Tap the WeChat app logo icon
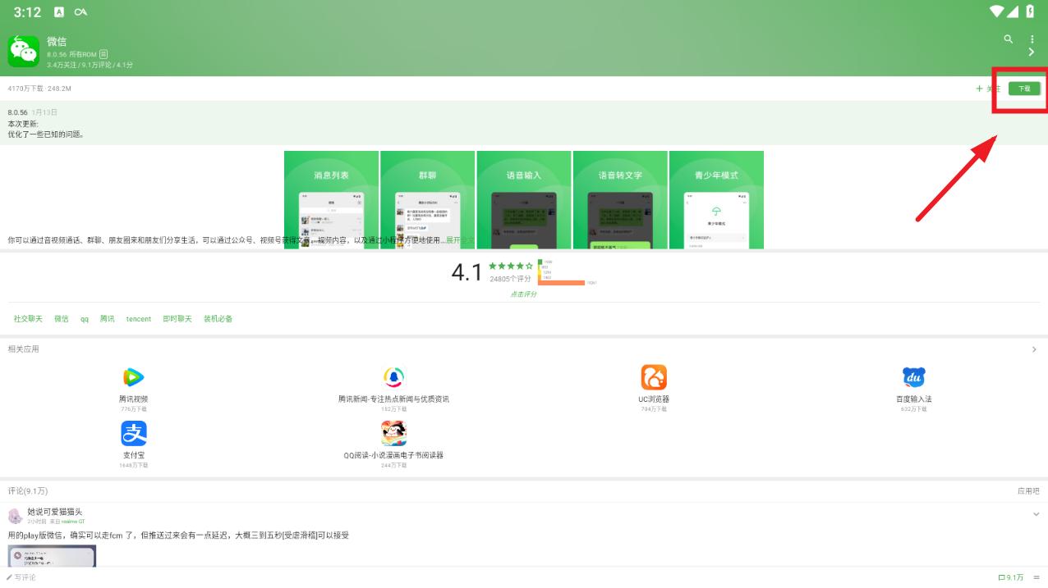Screen dimensions: 1048x588 tap(24, 51)
